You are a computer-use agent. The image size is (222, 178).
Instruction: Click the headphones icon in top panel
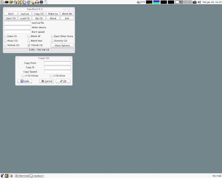point(37,2)
